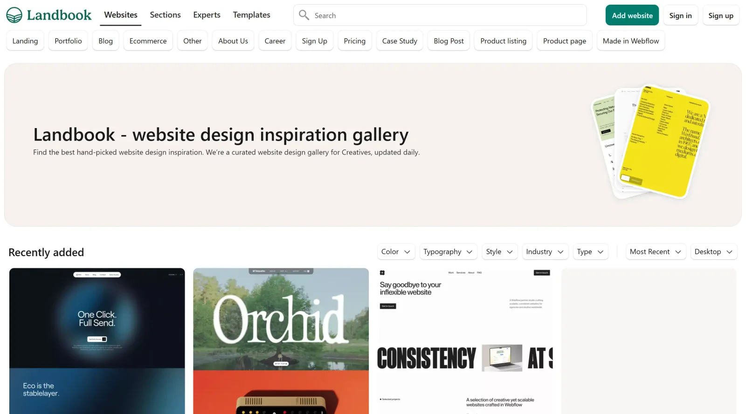Screen dimensions: 746x414
Task: Open the Orchid website thumbnail
Action: (281, 341)
